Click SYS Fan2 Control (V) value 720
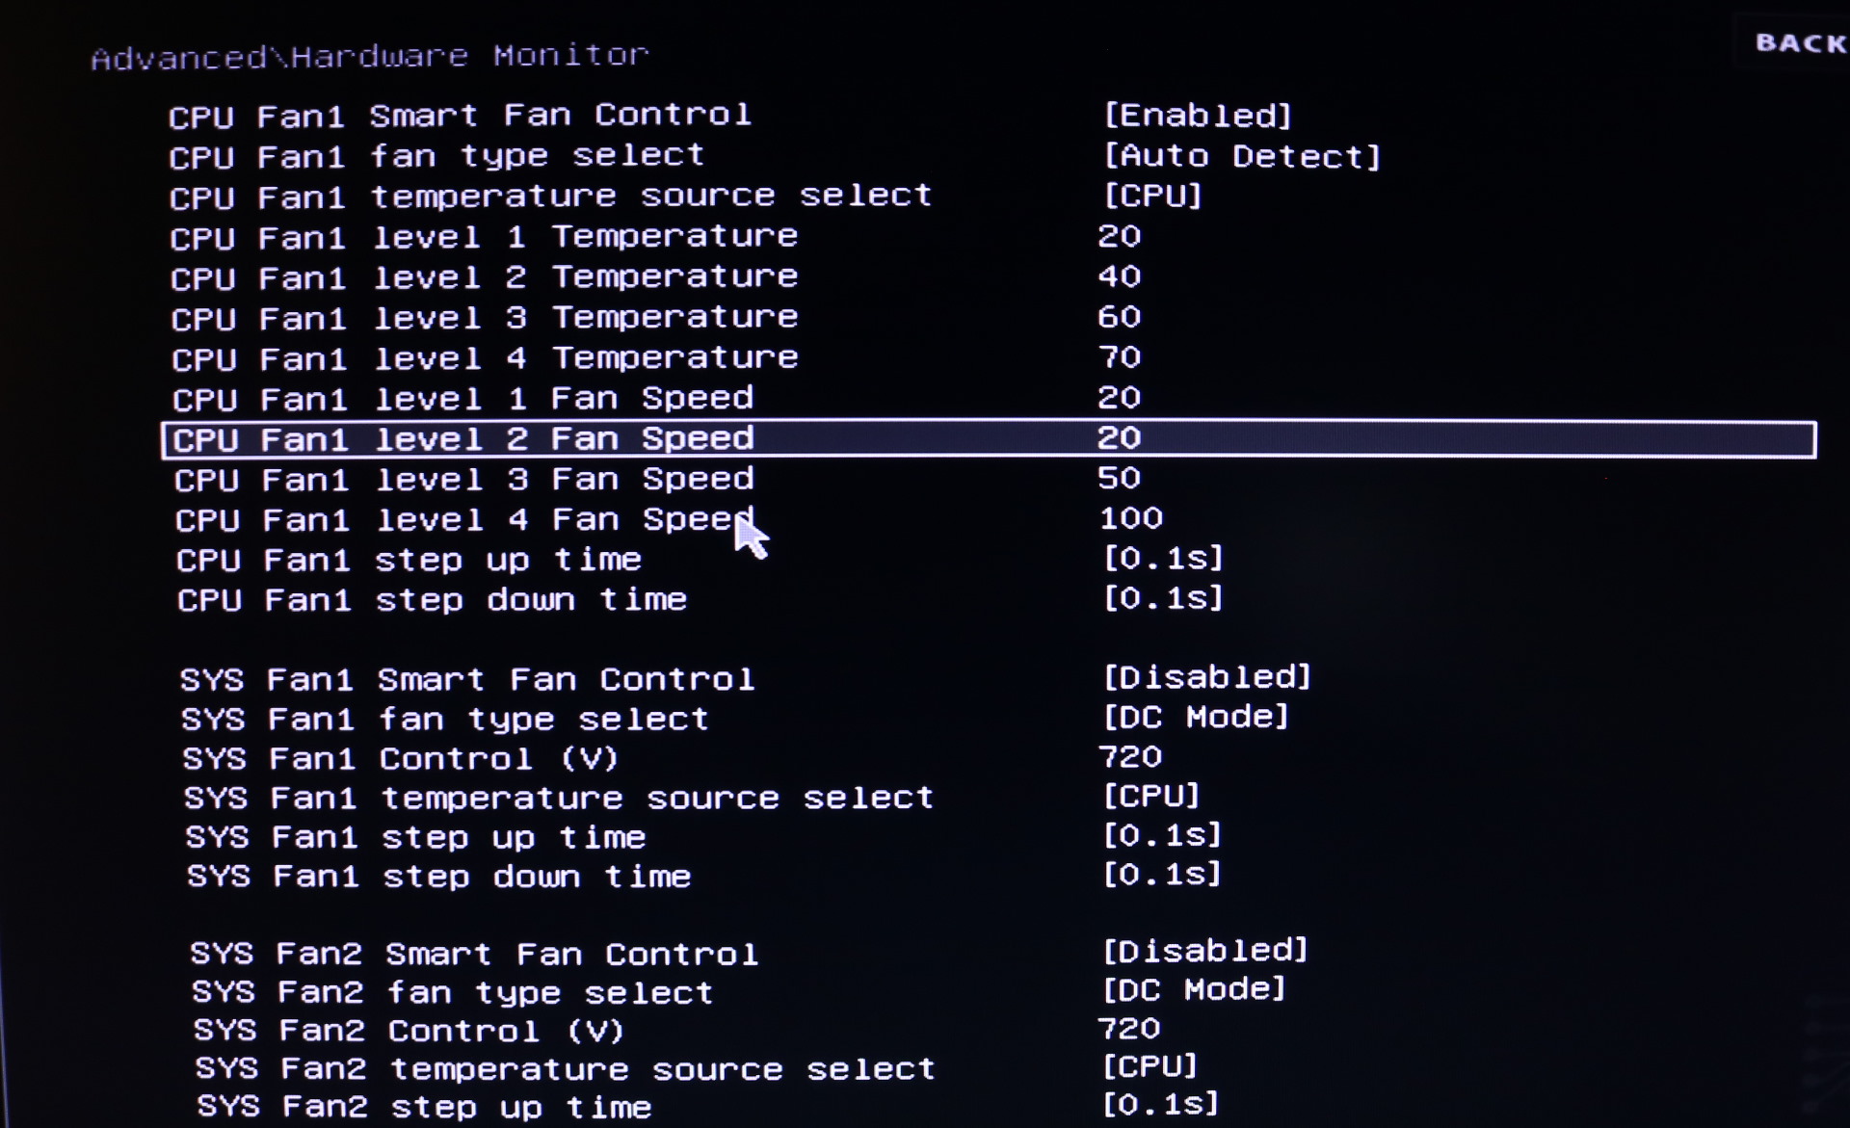 [x=1129, y=1029]
